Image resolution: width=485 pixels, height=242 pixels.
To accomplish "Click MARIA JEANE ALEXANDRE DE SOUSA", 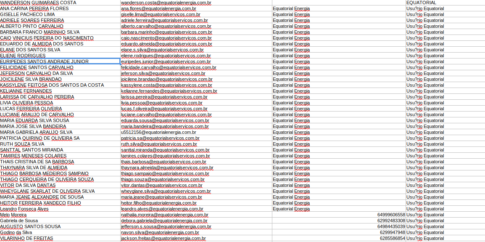I will (x=42, y=197).
